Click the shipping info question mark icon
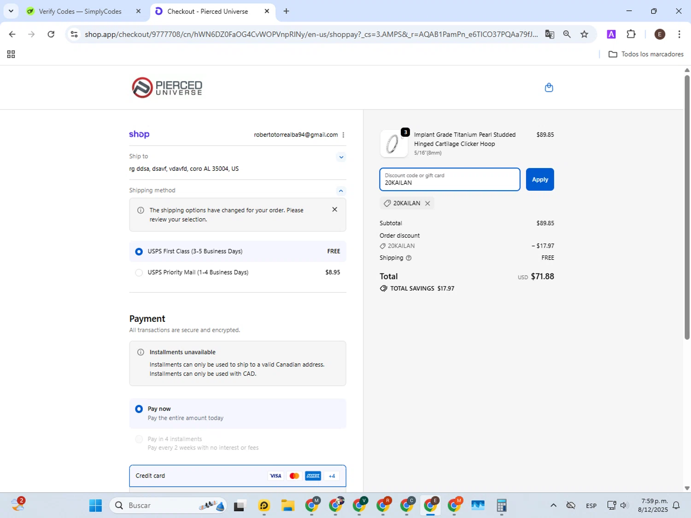 pos(409,258)
